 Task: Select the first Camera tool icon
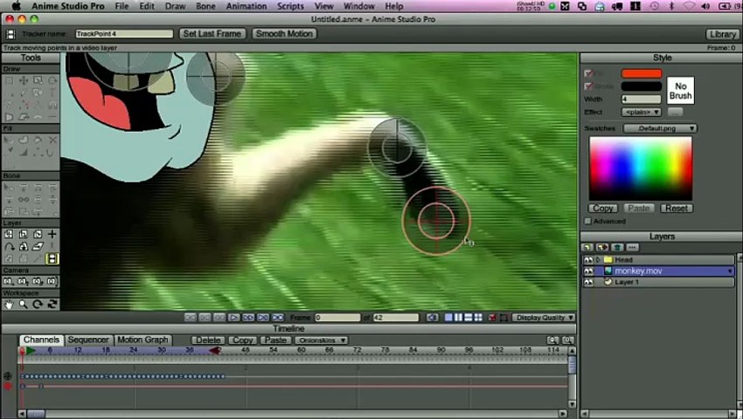click(x=9, y=281)
